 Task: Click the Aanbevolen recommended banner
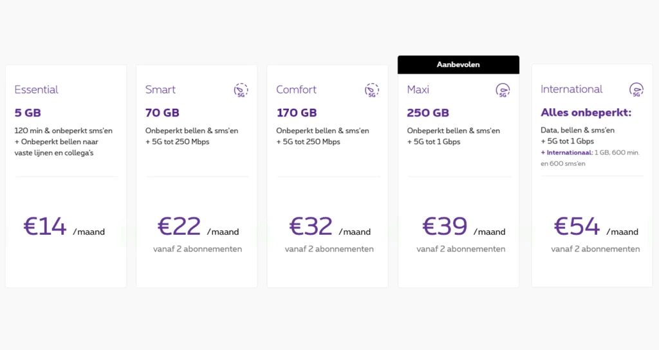click(458, 65)
